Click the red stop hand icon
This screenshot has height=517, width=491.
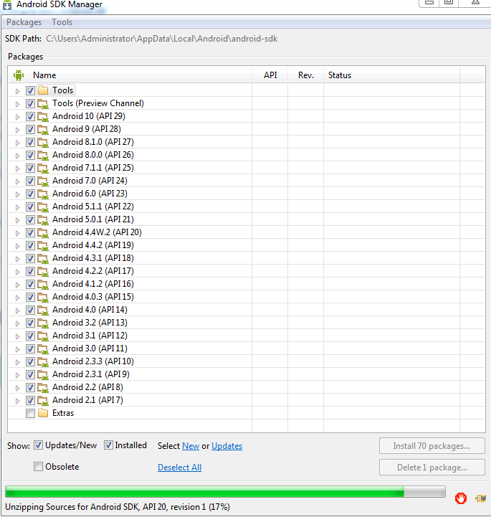point(461,498)
